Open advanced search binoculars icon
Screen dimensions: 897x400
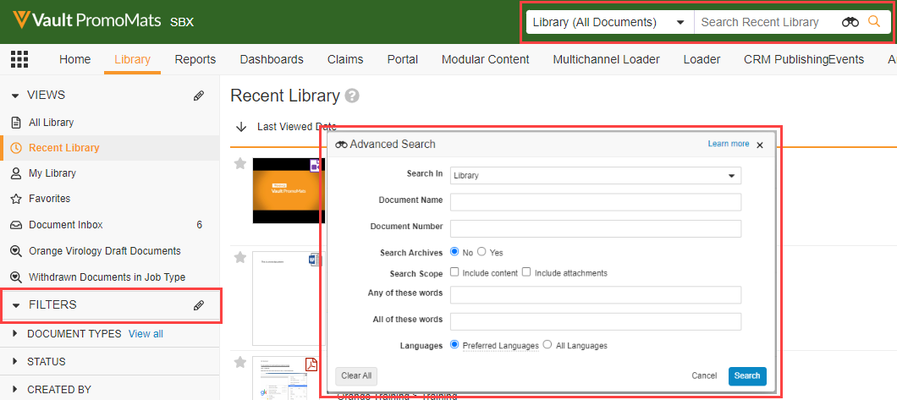coord(850,22)
